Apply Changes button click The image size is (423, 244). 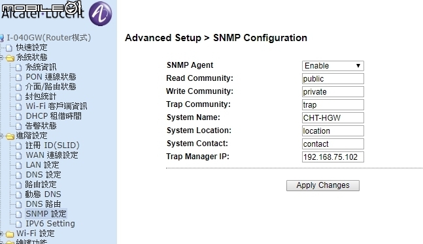323,185
